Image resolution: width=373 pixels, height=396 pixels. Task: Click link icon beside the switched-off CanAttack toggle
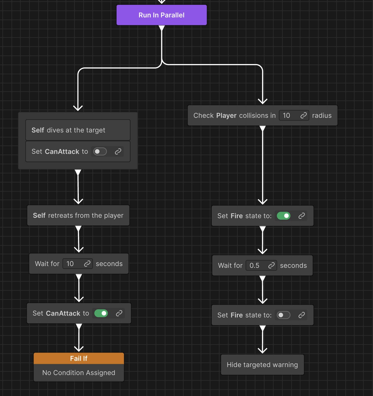[x=118, y=152]
